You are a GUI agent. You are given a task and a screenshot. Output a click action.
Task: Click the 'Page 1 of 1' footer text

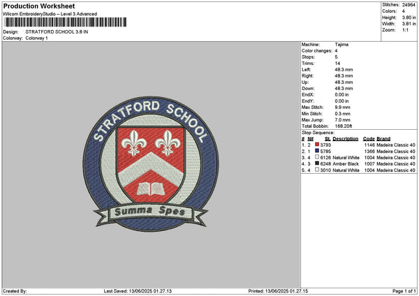point(404,291)
